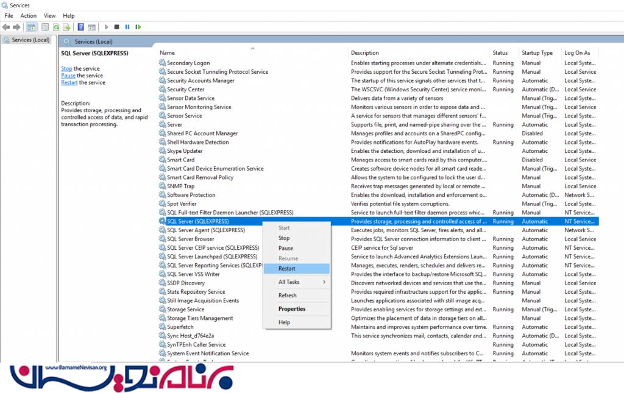Select the SQL Full-text Filter Daemon Launcher row
This screenshot has width=624, height=393.
point(378,213)
